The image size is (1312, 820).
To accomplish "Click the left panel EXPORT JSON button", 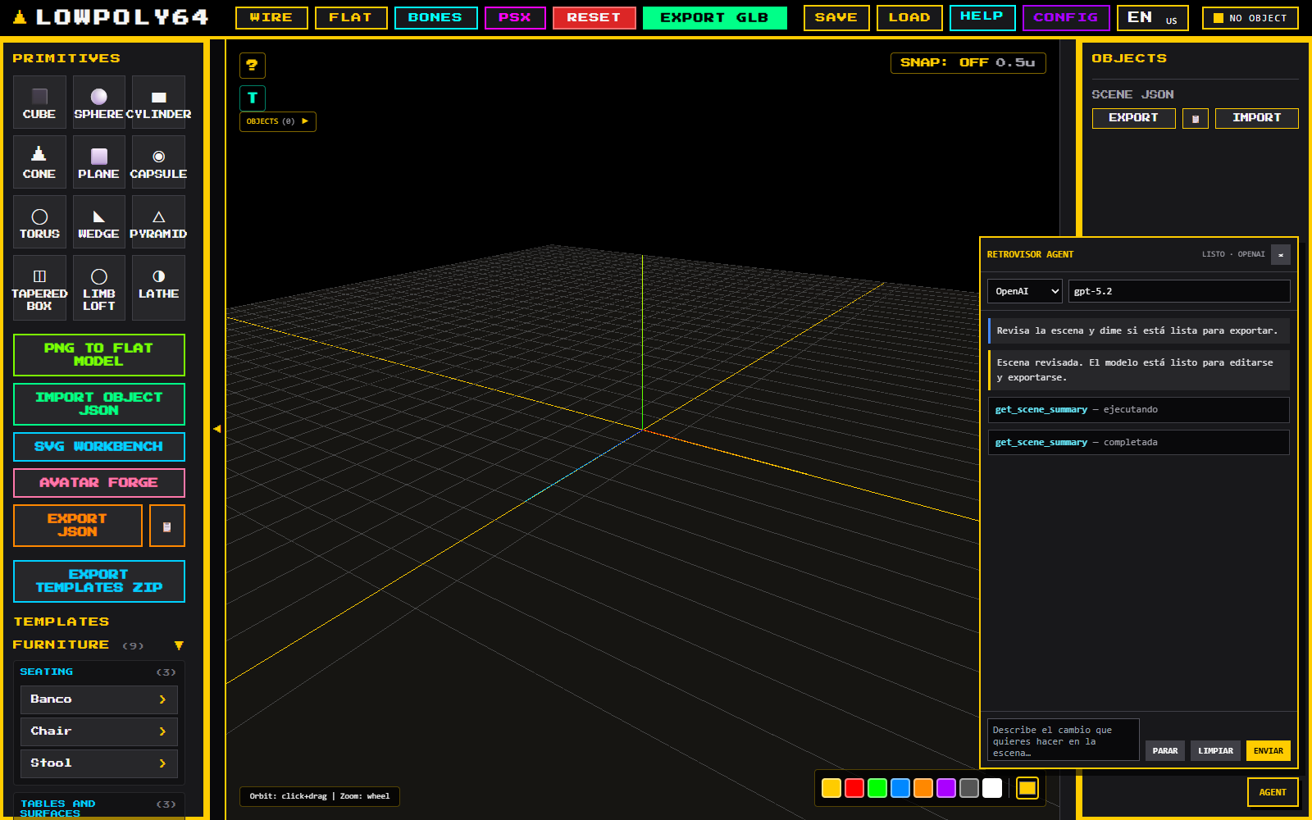I will 78,526.
